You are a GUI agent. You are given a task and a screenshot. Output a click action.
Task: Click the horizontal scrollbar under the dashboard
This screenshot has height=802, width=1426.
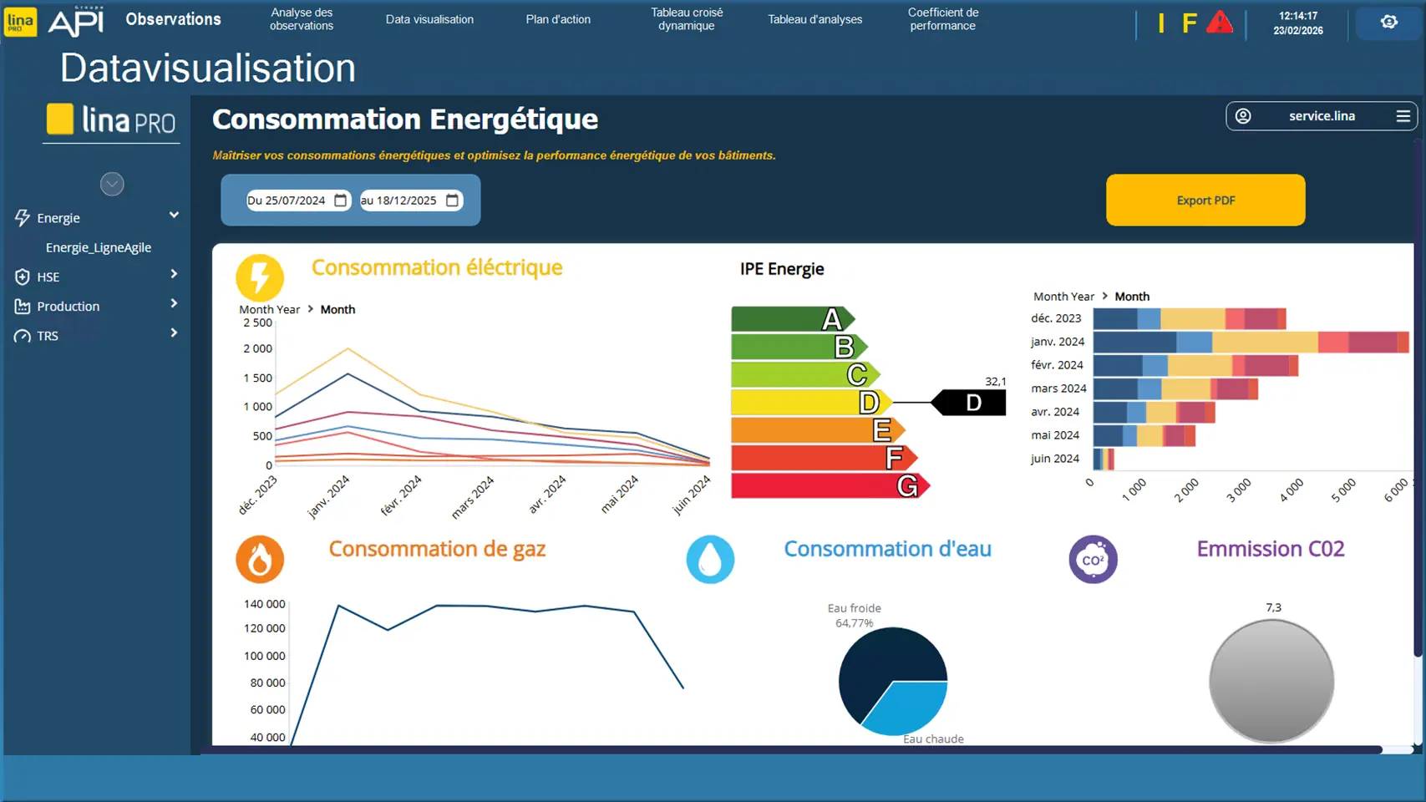(794, 749)
